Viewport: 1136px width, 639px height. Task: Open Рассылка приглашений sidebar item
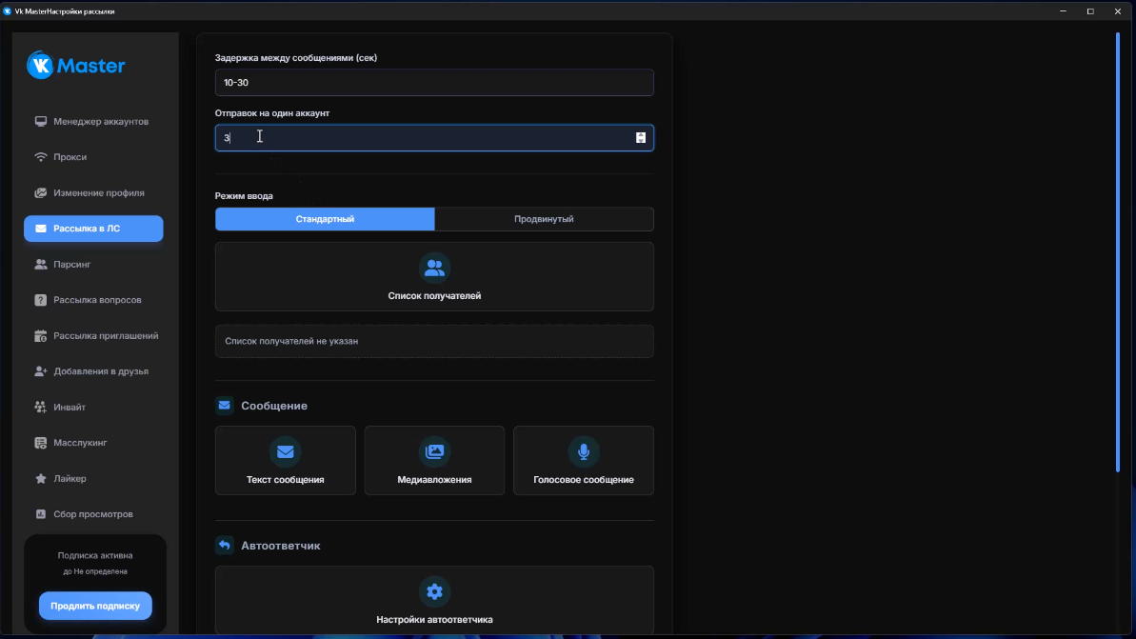[x=105, y=336]
